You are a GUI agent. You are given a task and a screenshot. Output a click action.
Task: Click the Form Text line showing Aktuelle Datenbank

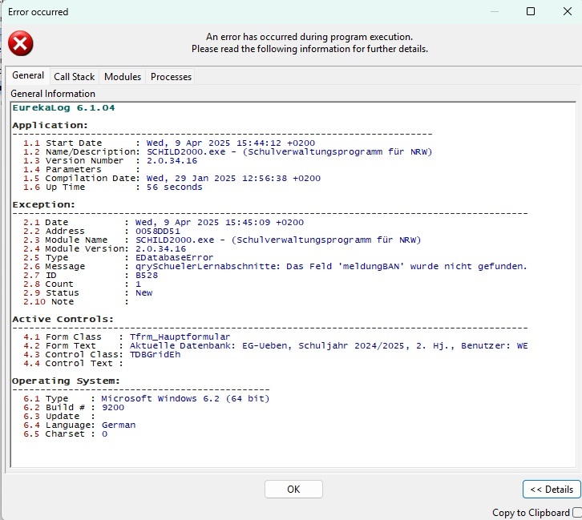tap(329, 345)
